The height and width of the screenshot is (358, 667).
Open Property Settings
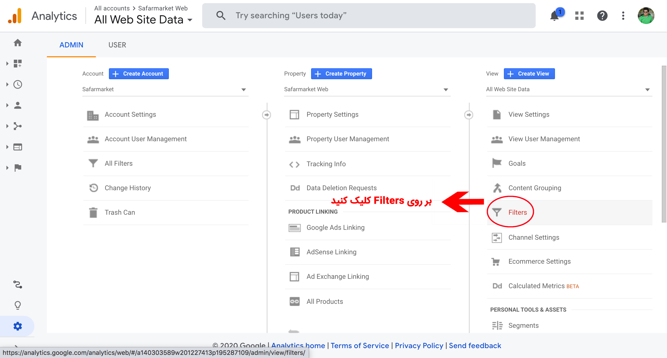pyautogui.click(x=368, y=115)
